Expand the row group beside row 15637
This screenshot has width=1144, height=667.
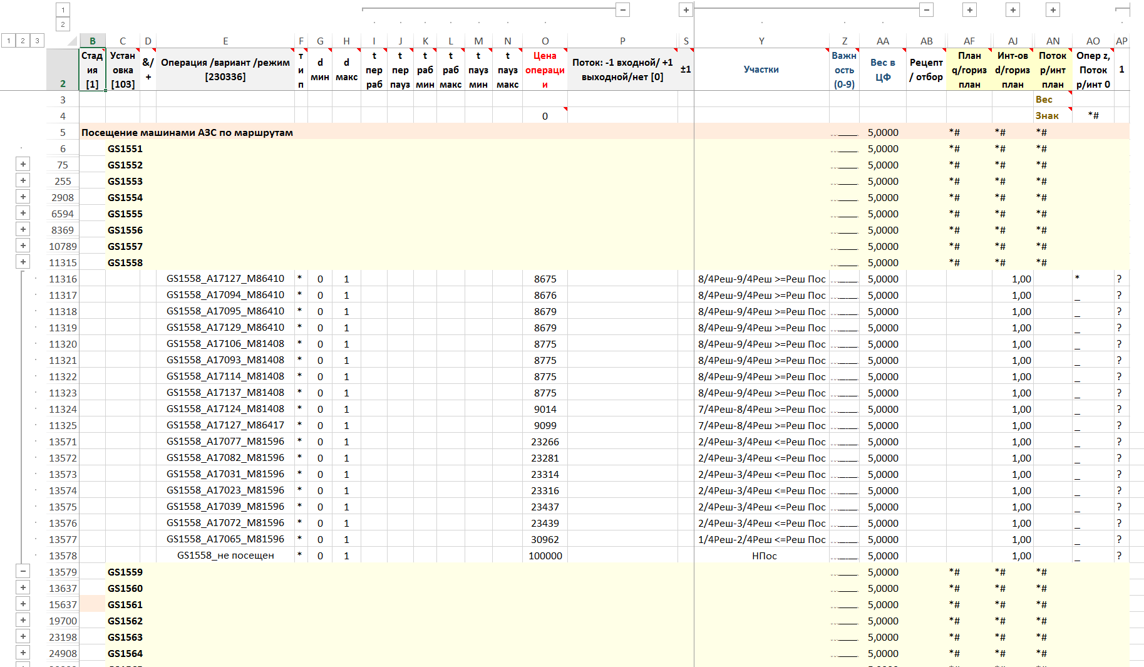click(23, 604)
